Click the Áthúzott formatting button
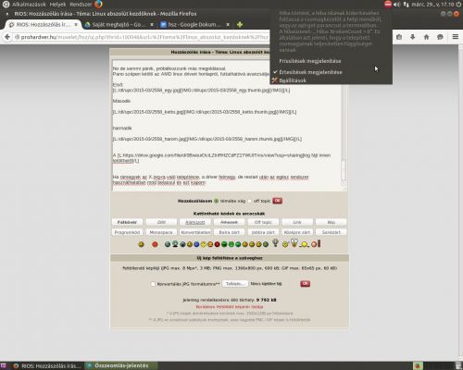The width and height of the screenshot is (463, 370). [229, 222]
